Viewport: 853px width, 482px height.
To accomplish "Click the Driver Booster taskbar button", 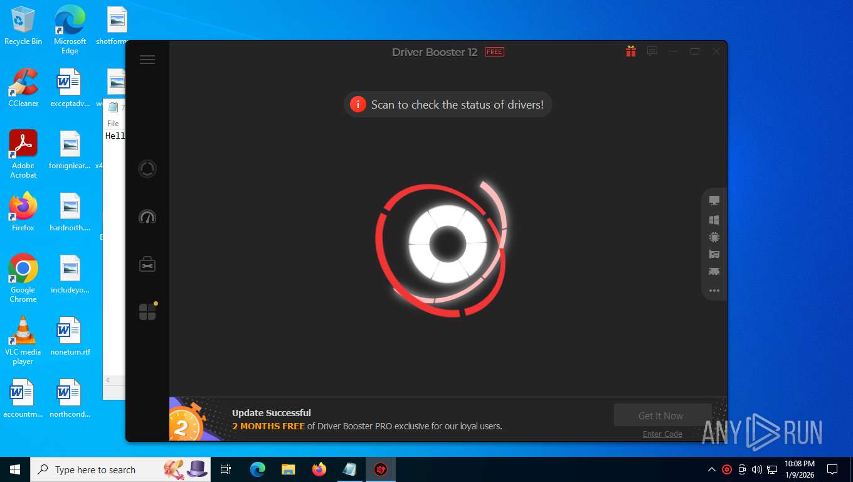I will click(381, 469).
